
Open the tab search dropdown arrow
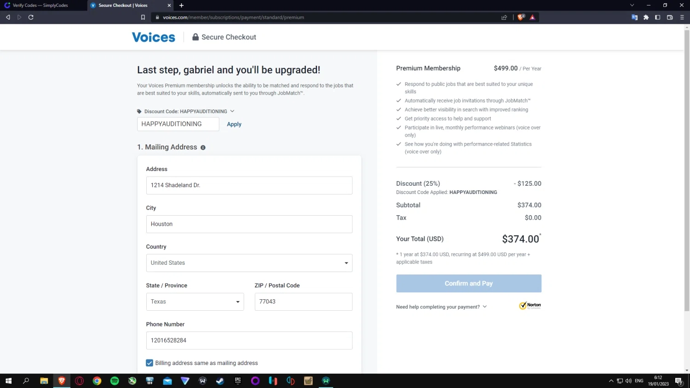pyautogui.click(x=632, y=6)
